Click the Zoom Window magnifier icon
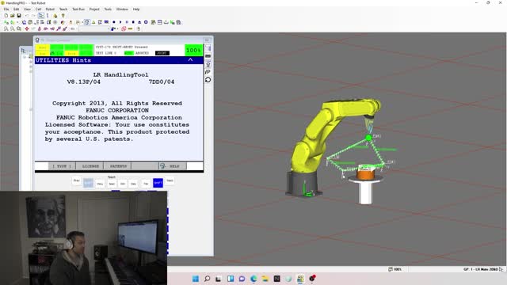This screenshot has height=285, width=507. (19, 28)
